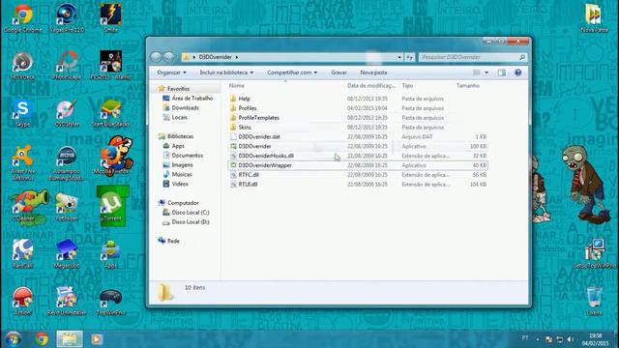Image resolution: width=619 pixels, height=348 pixels.
Task: Select the PhotoScape desktop icon
Action: pyautogui.click(x=67, y=65)
